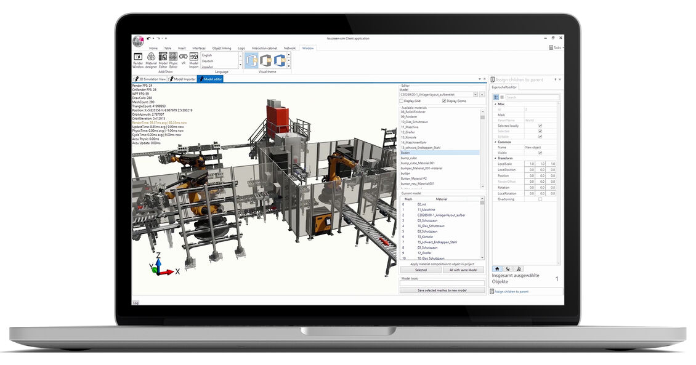The image size is (696, 365).
Task: Collapse the Transform property group
Action: [495, 158]
